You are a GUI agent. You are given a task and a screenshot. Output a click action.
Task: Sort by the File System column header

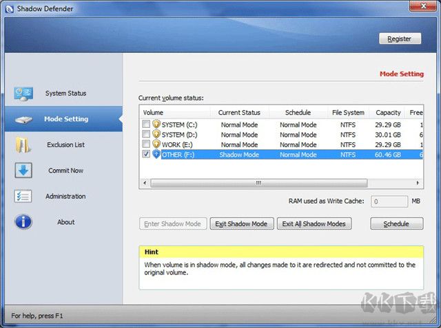tap(348, 113)
